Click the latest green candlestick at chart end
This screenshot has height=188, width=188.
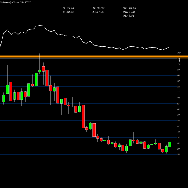[170, 144]
